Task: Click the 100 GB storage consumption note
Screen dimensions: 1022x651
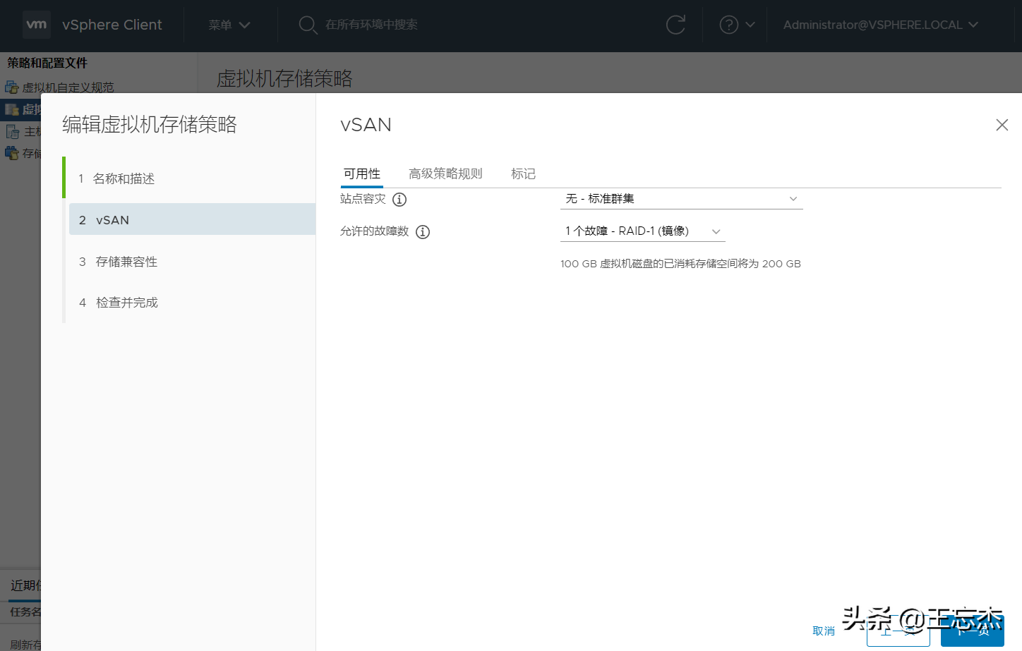Action: tap(680, 264)
